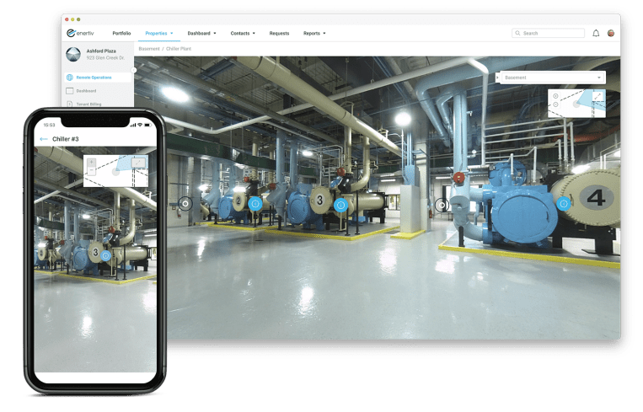The image size is (643, 412).
Task: Click the leftmost blue info hotspot
Action: click(255, 204)
